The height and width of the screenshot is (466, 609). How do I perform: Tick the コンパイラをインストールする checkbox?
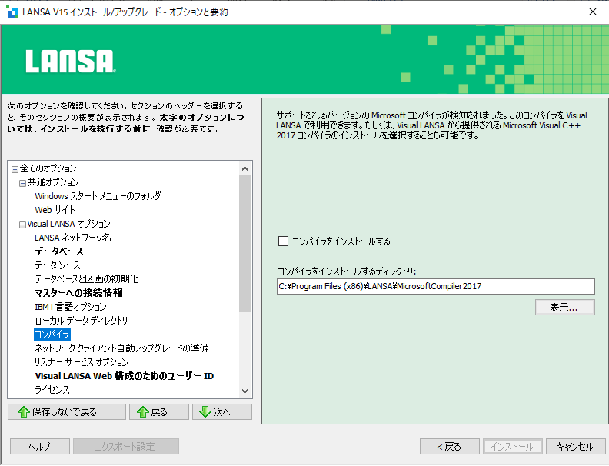[x=283, y=241]
